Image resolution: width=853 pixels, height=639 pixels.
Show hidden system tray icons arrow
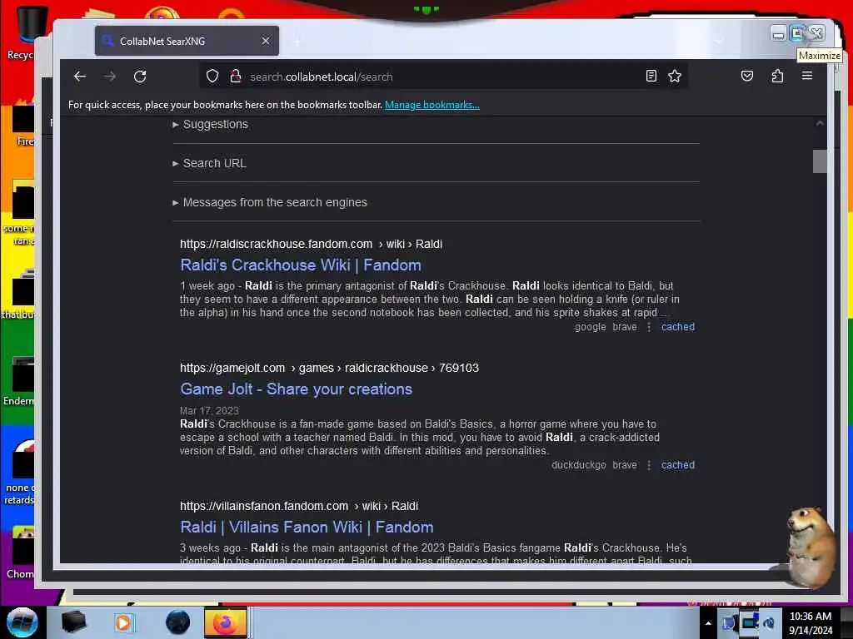coord(708,623)
